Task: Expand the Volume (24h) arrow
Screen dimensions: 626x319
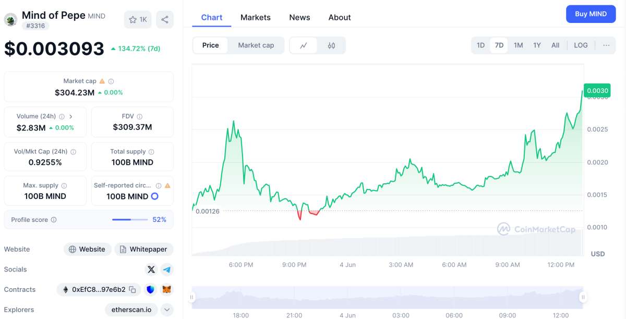Action: (x=70, y=116)
